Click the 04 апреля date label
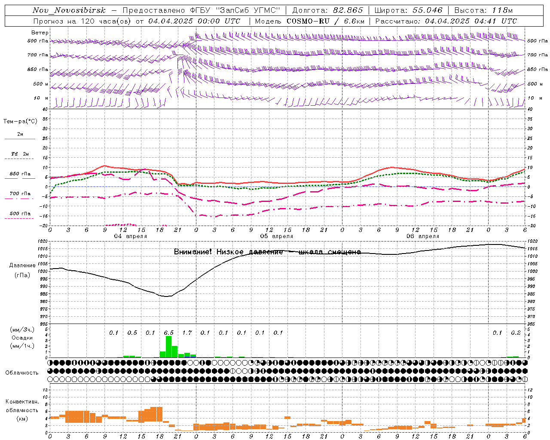This screenshot has width=550, height=440. (x=130, y=236)
